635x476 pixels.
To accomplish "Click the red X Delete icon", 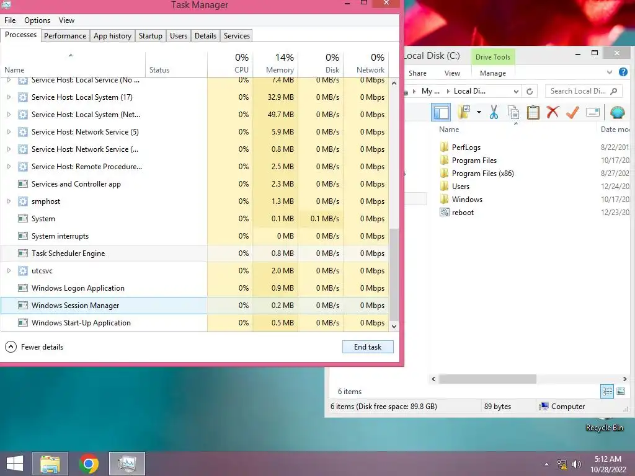I will [x=553, y=112].
